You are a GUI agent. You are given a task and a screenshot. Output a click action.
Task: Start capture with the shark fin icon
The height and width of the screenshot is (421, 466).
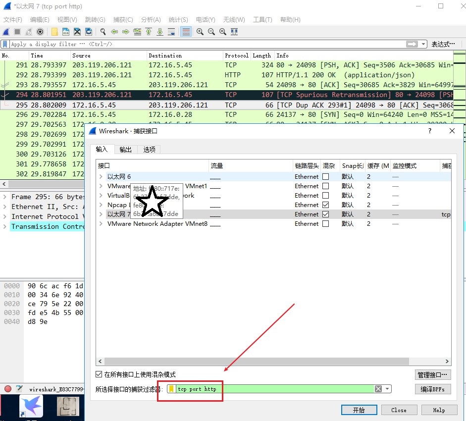tap(6, 32)
